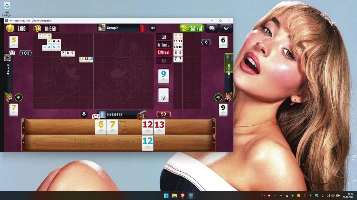The image size is (357, 200).
Task: Mute Serap K.'s voice speaker
Action: 153,28
